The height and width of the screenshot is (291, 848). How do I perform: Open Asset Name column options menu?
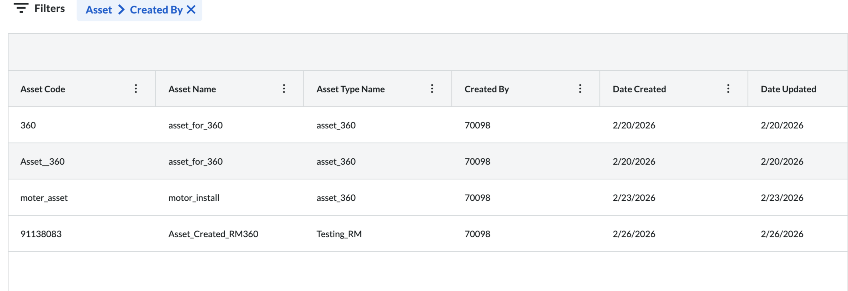(284, 89)
